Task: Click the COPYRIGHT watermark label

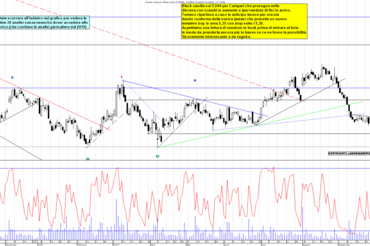Action: tap(348, 153)
